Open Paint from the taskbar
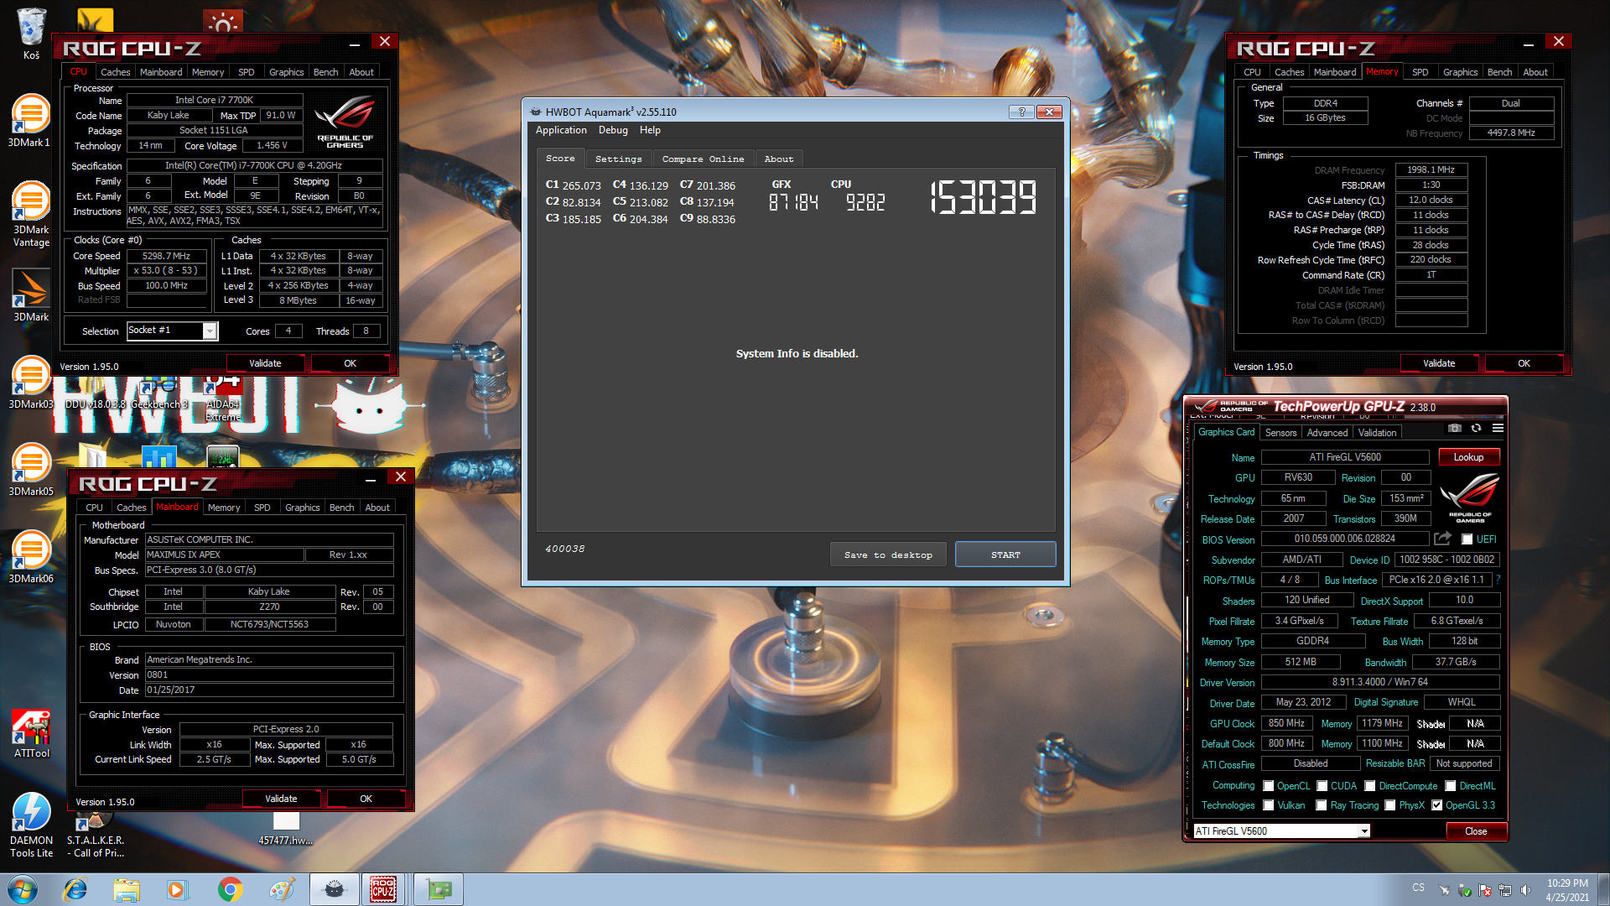The image size is (1610, 906). tap(282, 889)
